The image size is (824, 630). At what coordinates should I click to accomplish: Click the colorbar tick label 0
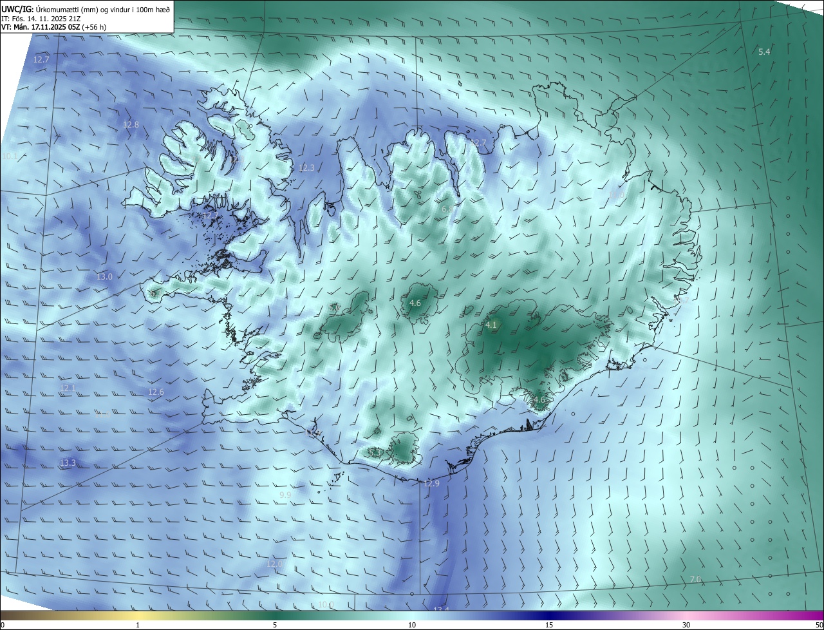(3, 625)
